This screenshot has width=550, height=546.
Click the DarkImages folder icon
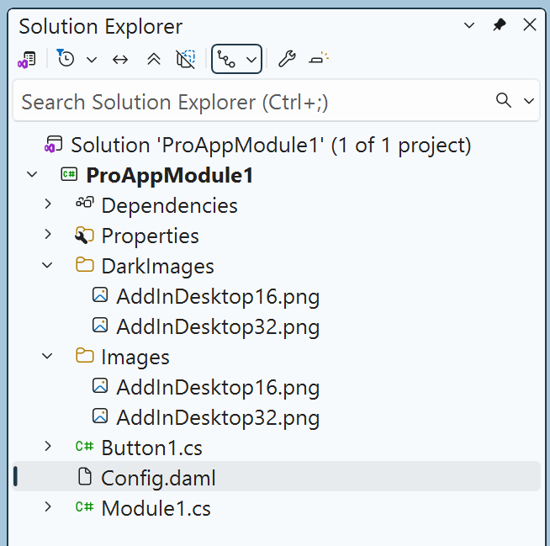click(x=85, y=264)
